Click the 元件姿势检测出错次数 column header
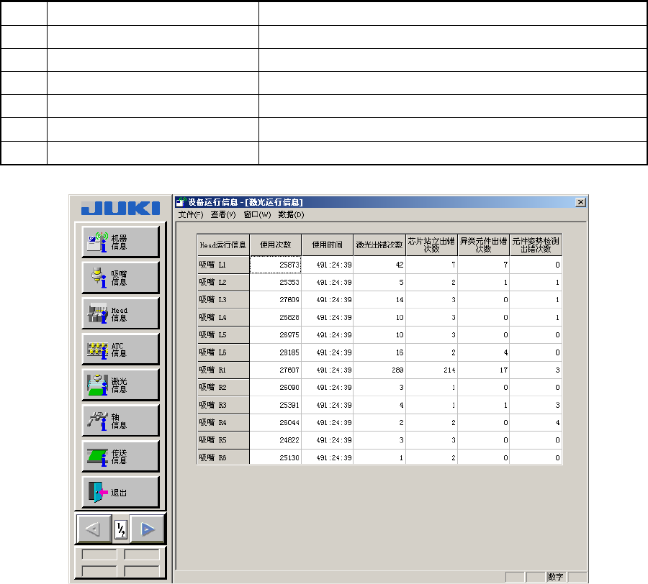Screen dimensions: 648x584 coord(536,245)
